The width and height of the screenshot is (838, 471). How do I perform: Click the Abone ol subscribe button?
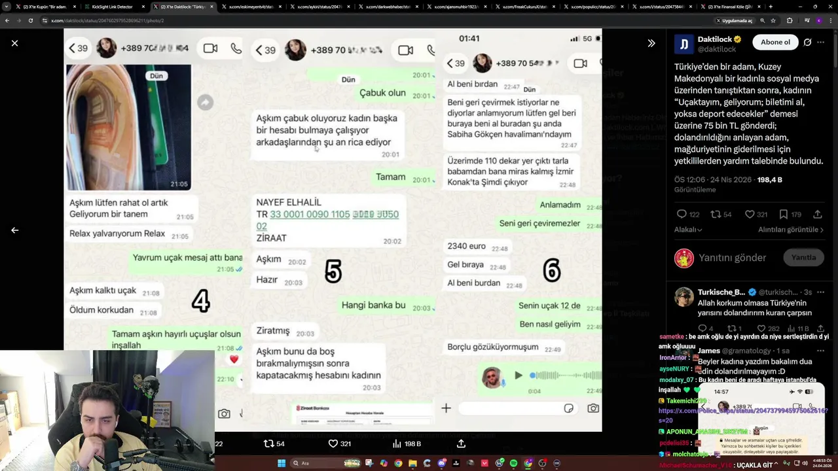(x=775, y=42)
